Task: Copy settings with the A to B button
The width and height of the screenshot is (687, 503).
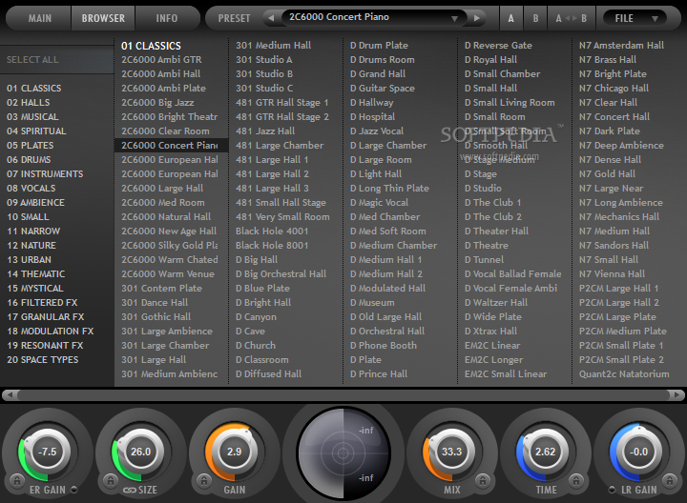Action: click(x=571, y=18)
